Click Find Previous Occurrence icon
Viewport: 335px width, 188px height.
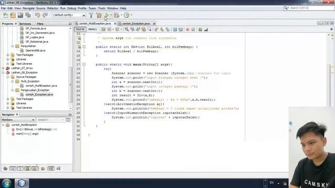(x=132, y=29)
